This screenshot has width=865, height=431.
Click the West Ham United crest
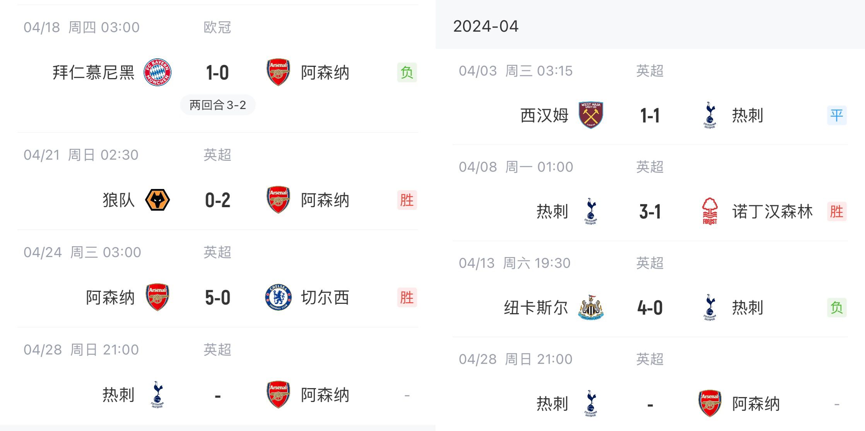(x=591, y=115)
